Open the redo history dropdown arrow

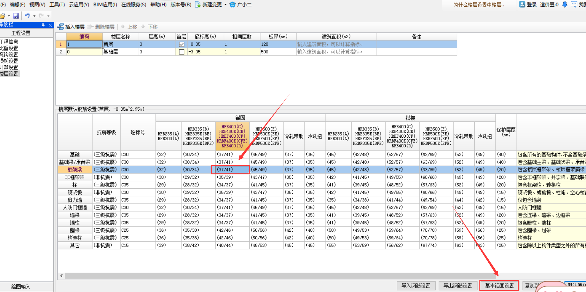[48, 16]
